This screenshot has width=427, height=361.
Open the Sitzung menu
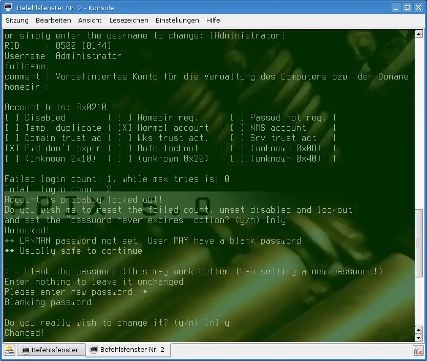pyautogui.click(x=17, y=21)
